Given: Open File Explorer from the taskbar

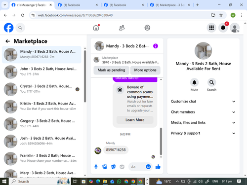Looking at the screenshot, I should point(105,182).
